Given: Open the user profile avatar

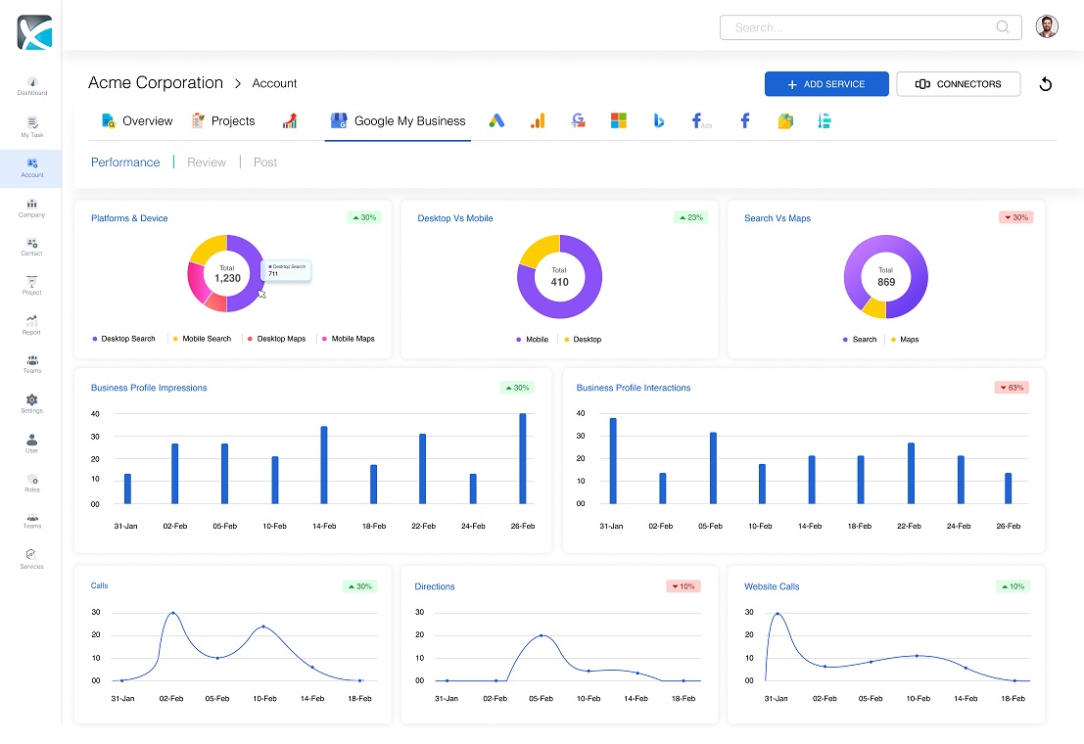Looking at the screenshot, I should (x=1047, y=27).
